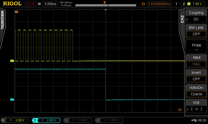Expand the Probe submenu
The width and height of the screenshot is (208, 124).
(x=196, y=46)
